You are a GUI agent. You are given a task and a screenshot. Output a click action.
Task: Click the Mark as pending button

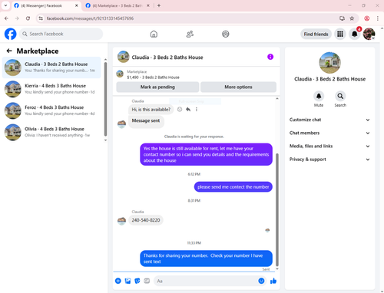157,87
